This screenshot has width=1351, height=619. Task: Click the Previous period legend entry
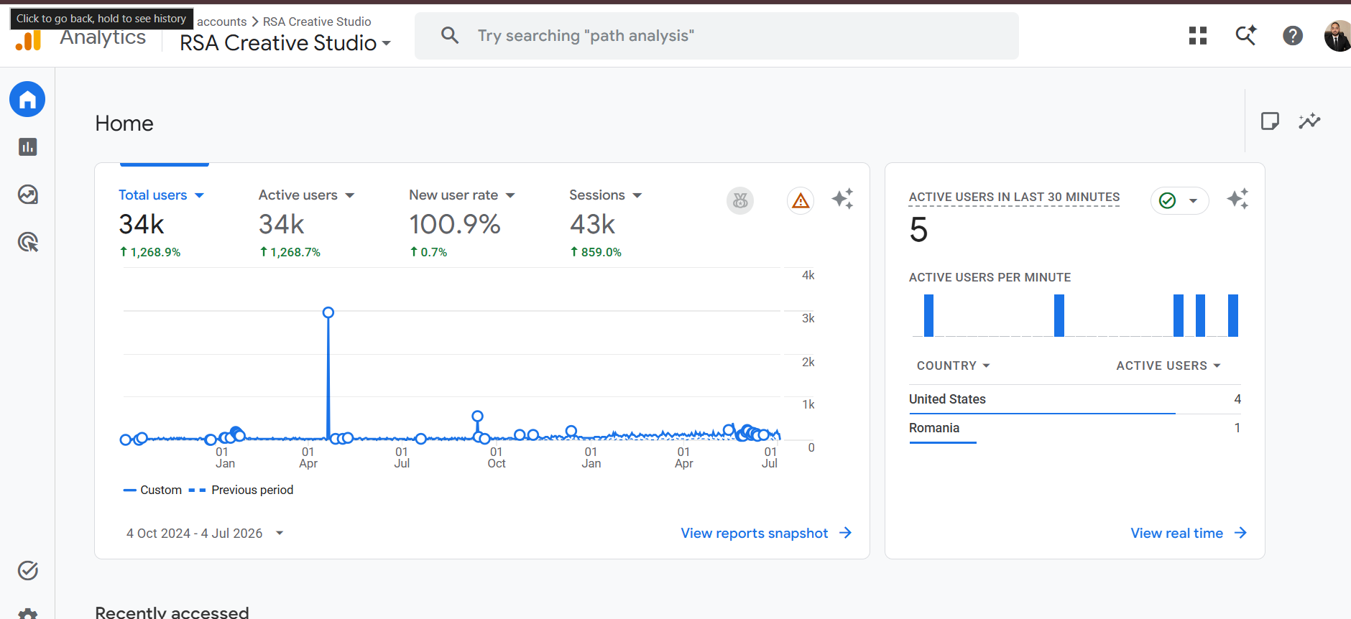[x=241, y=490]
